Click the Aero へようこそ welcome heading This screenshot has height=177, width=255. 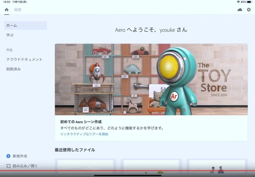tap(151, 30)
